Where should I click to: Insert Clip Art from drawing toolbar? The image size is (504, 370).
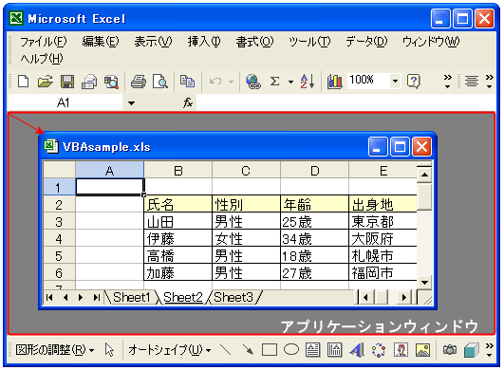(x=401, y=350)
